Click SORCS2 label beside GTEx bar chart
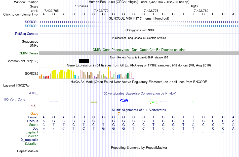This screenshot has height=157, width=239. point(31,73)
